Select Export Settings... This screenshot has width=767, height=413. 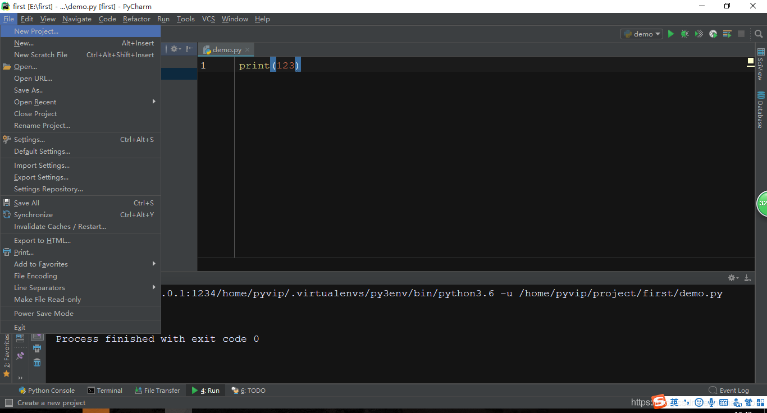coord(81,177)
